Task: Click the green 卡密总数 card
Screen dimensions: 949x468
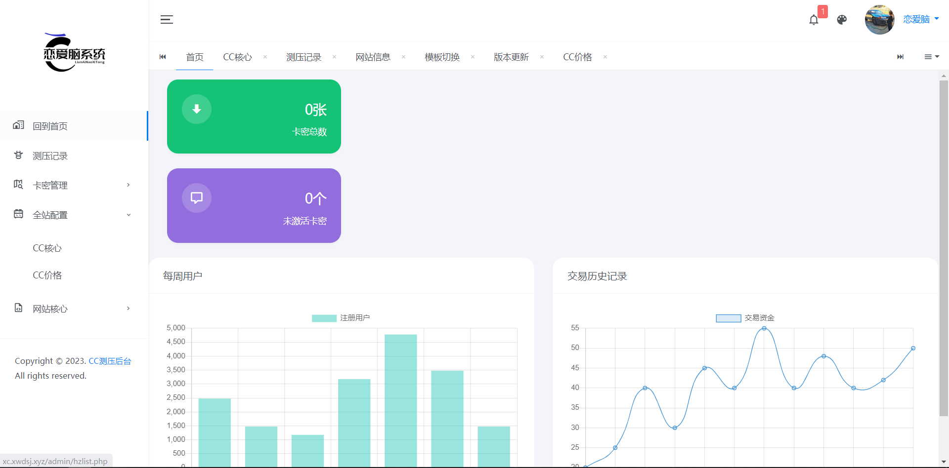Action: (x=254, y=117)
